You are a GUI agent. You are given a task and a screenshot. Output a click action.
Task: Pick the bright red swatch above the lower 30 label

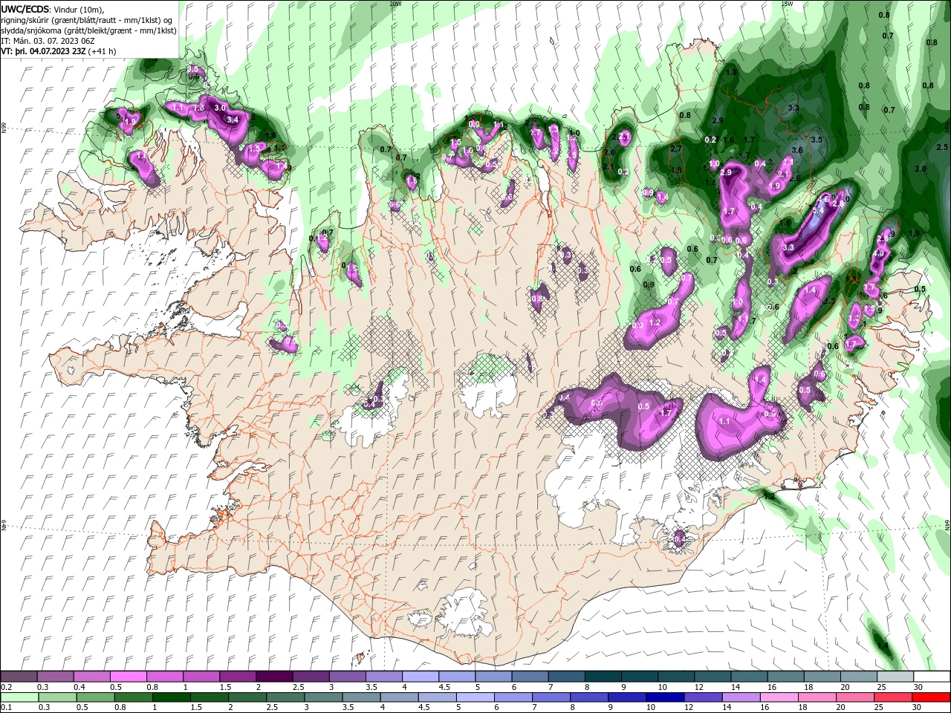[x=930, y=697]
